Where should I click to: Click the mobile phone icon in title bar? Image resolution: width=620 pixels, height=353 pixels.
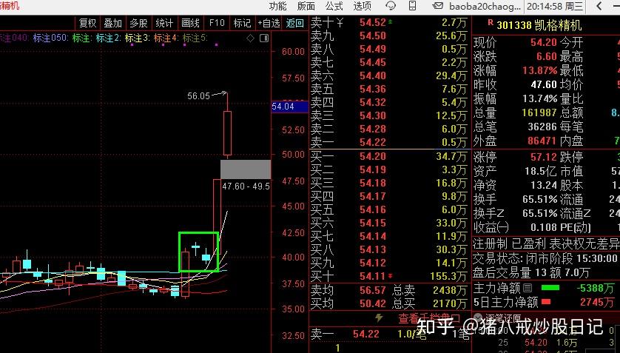pyautogui.click(x=412, y=5)
